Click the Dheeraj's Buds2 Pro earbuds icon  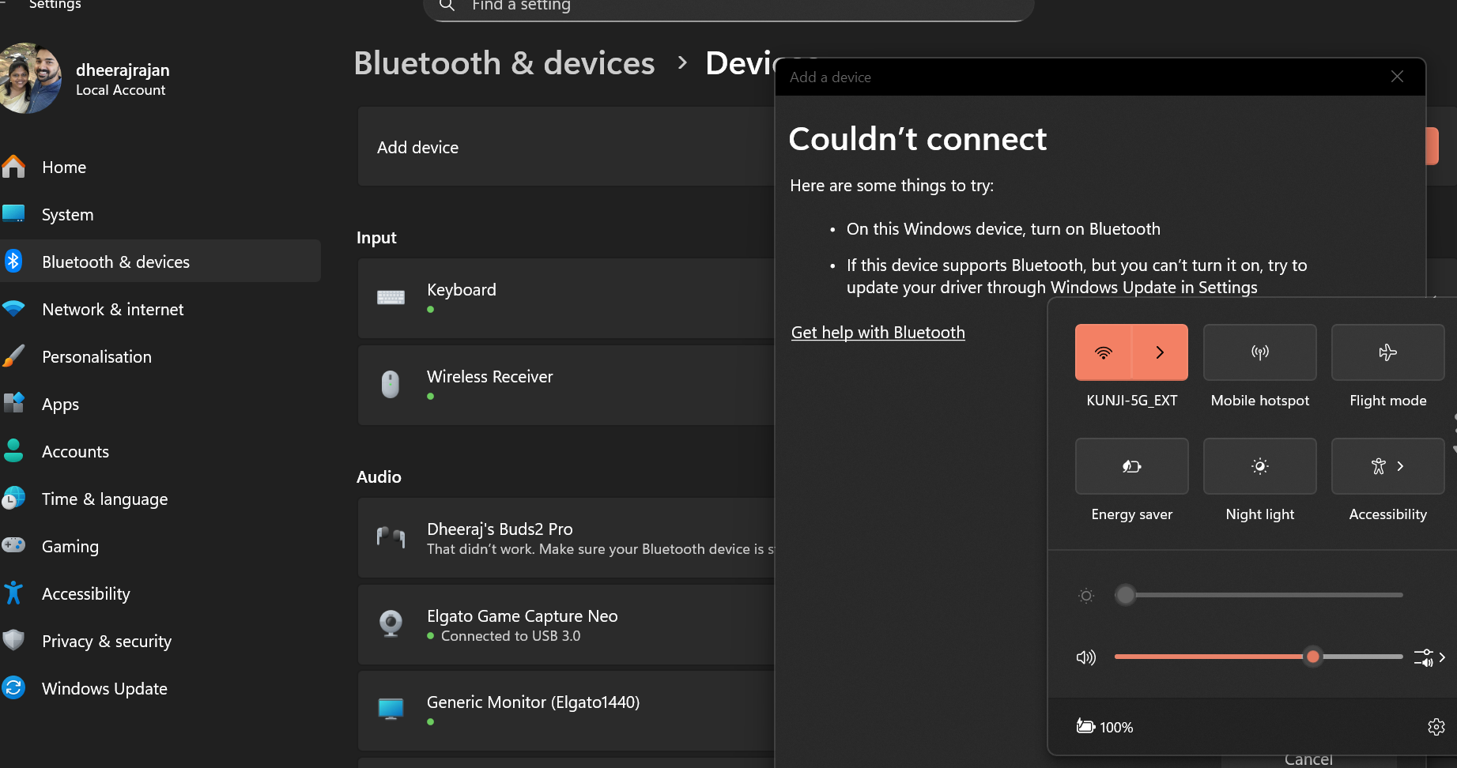(391, 538)
